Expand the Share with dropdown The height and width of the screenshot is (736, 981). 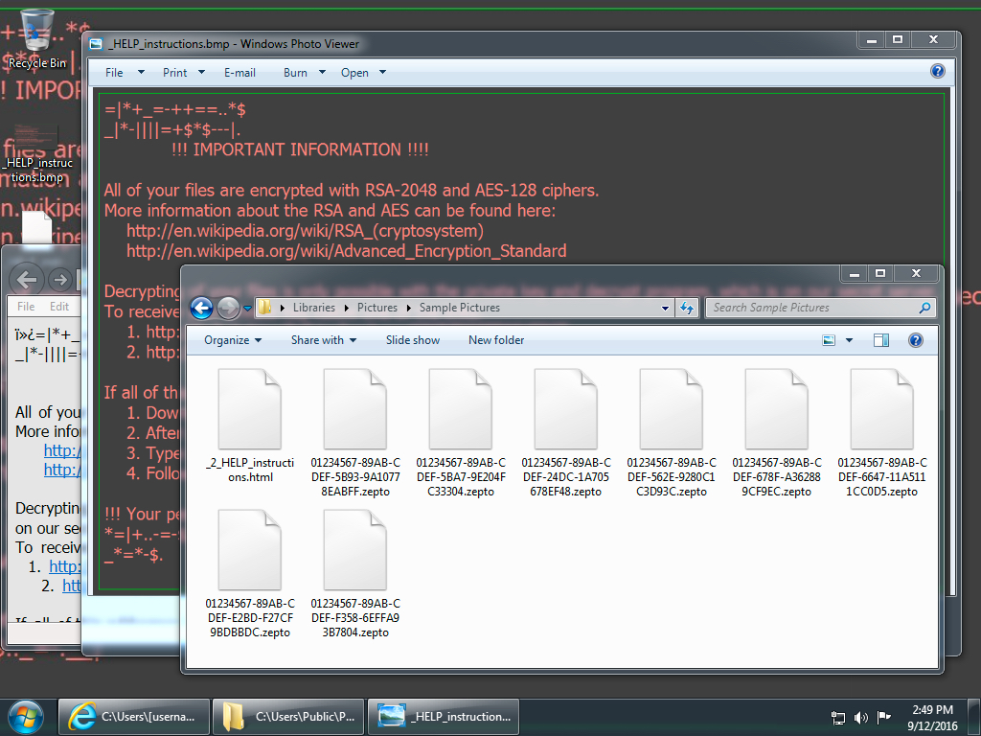point(323,340)
